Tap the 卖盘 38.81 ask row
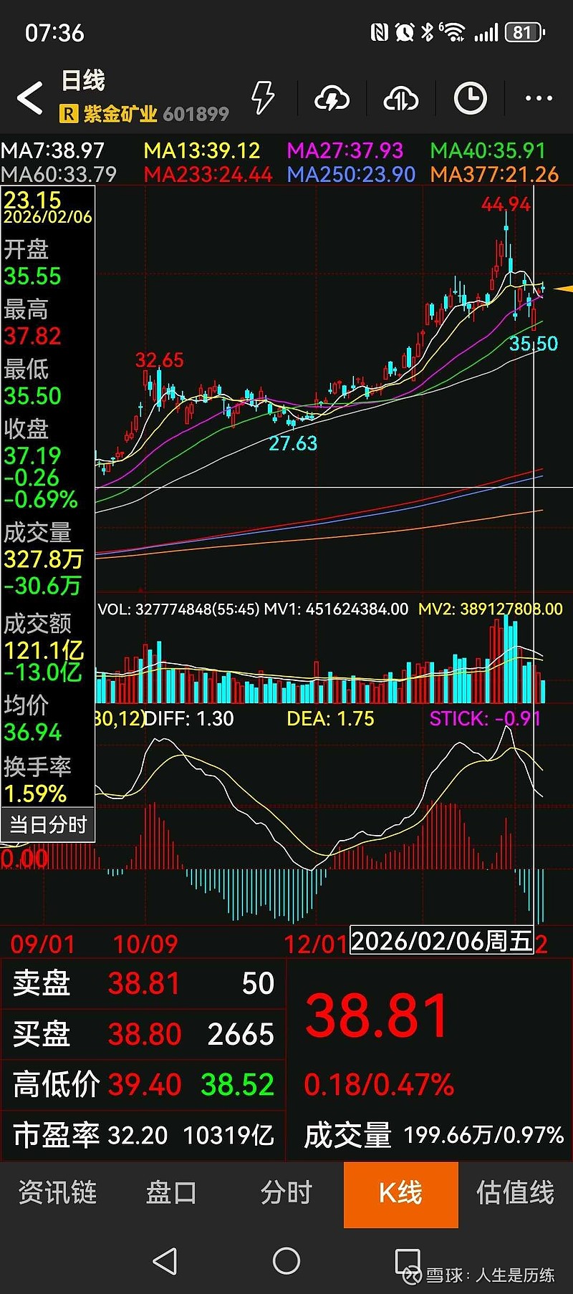 coord(143,984)
